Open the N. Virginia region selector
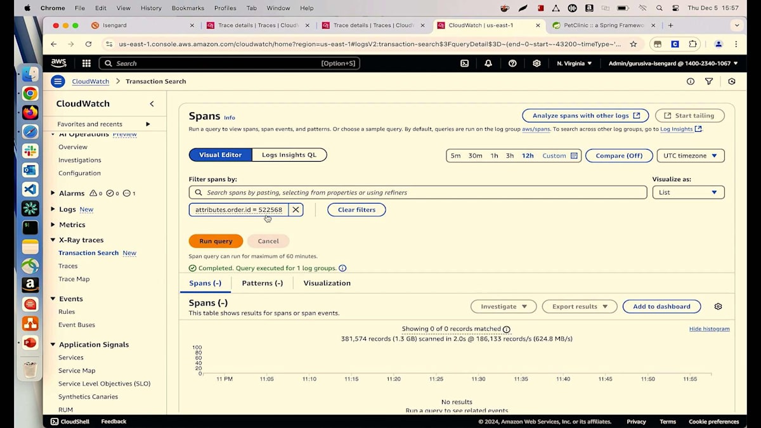 point(574,63)
